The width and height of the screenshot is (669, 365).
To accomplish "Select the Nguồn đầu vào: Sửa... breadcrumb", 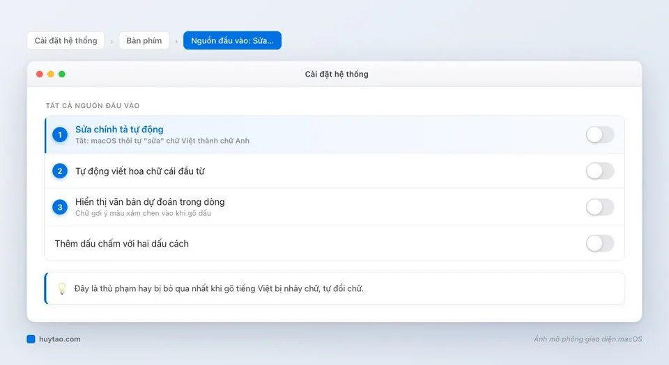I will (x=232, y=40).
